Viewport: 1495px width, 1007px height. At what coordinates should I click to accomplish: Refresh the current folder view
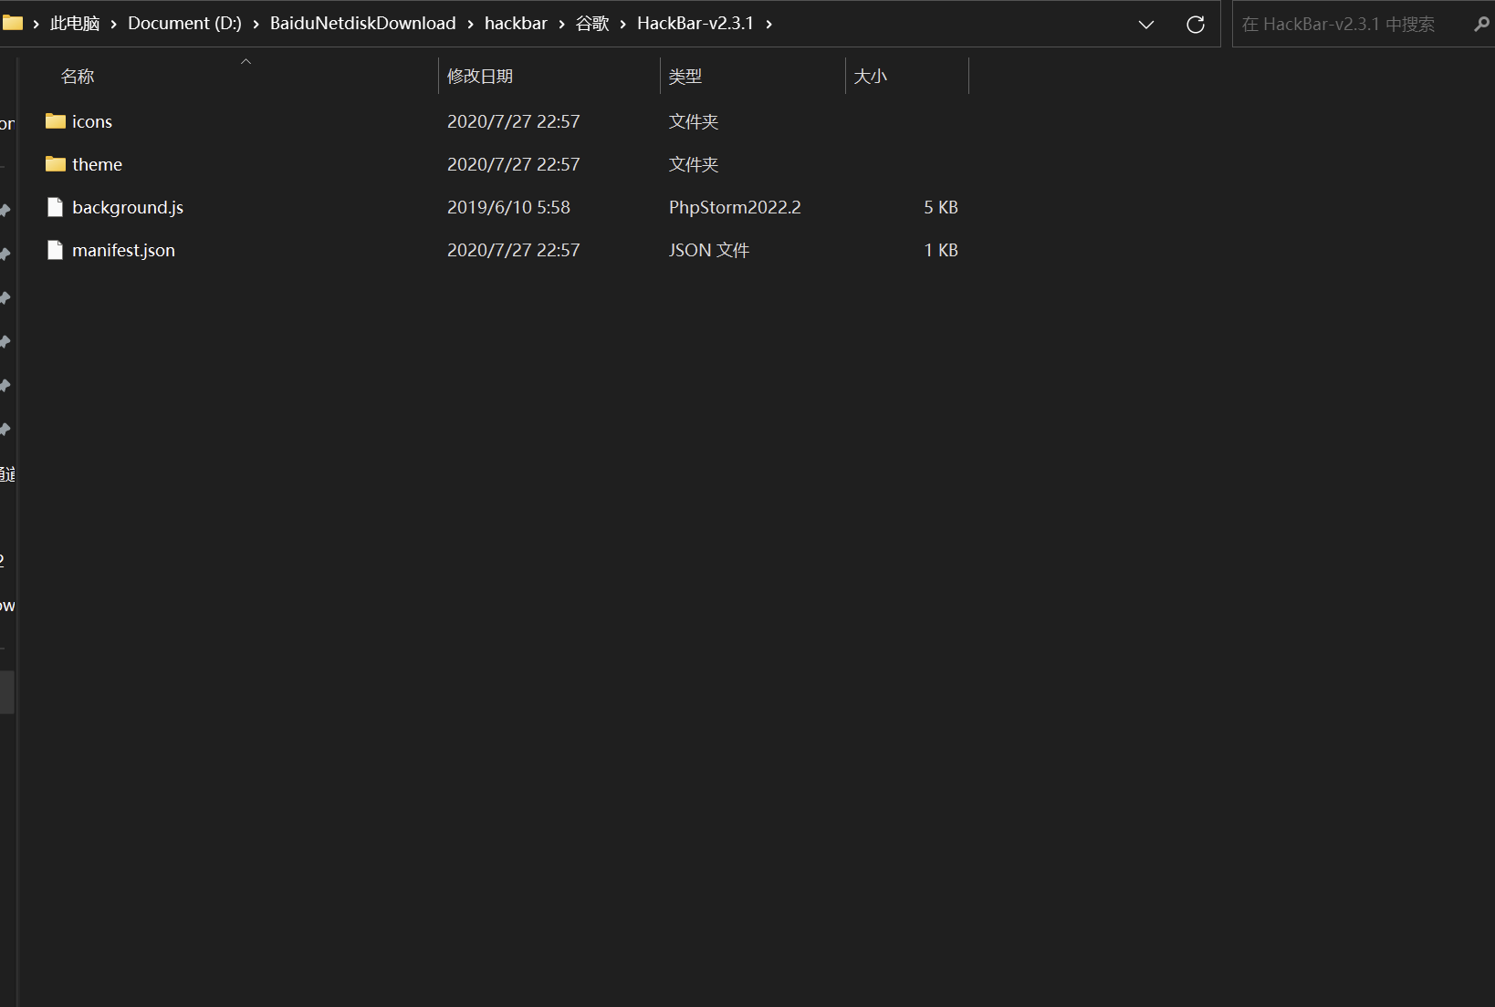[x=1196, y=25]
